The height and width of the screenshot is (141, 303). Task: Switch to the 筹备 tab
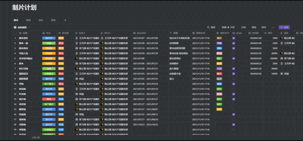tap(28, 20)
